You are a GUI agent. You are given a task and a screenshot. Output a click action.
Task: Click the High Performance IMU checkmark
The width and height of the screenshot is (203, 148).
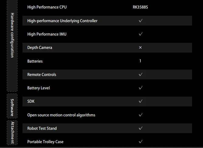[140, 34]
